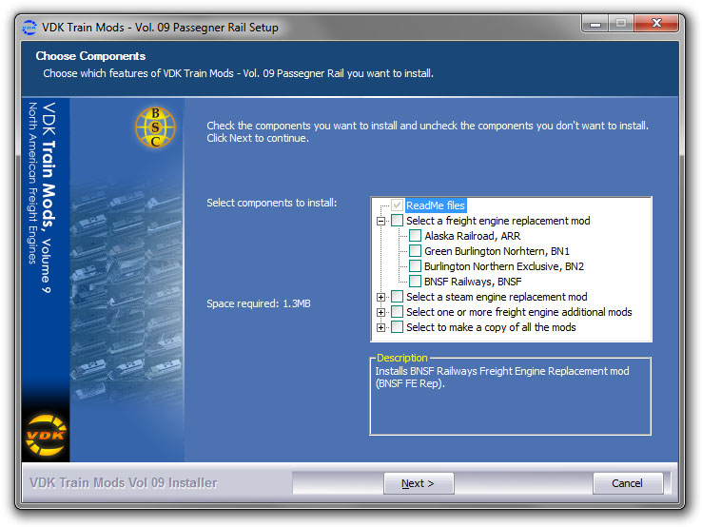Check the Alaska Railroad, ARR checkbox
702x527 pixels.
pos(415,236)
